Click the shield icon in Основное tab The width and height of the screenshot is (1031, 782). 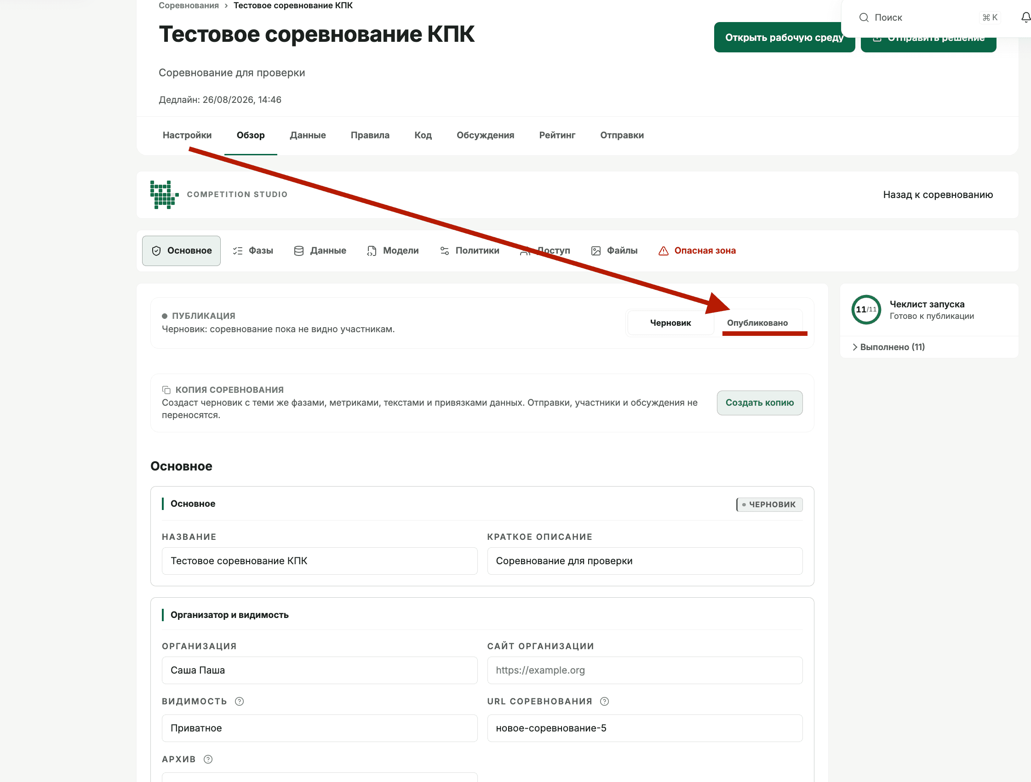(156, 251)
